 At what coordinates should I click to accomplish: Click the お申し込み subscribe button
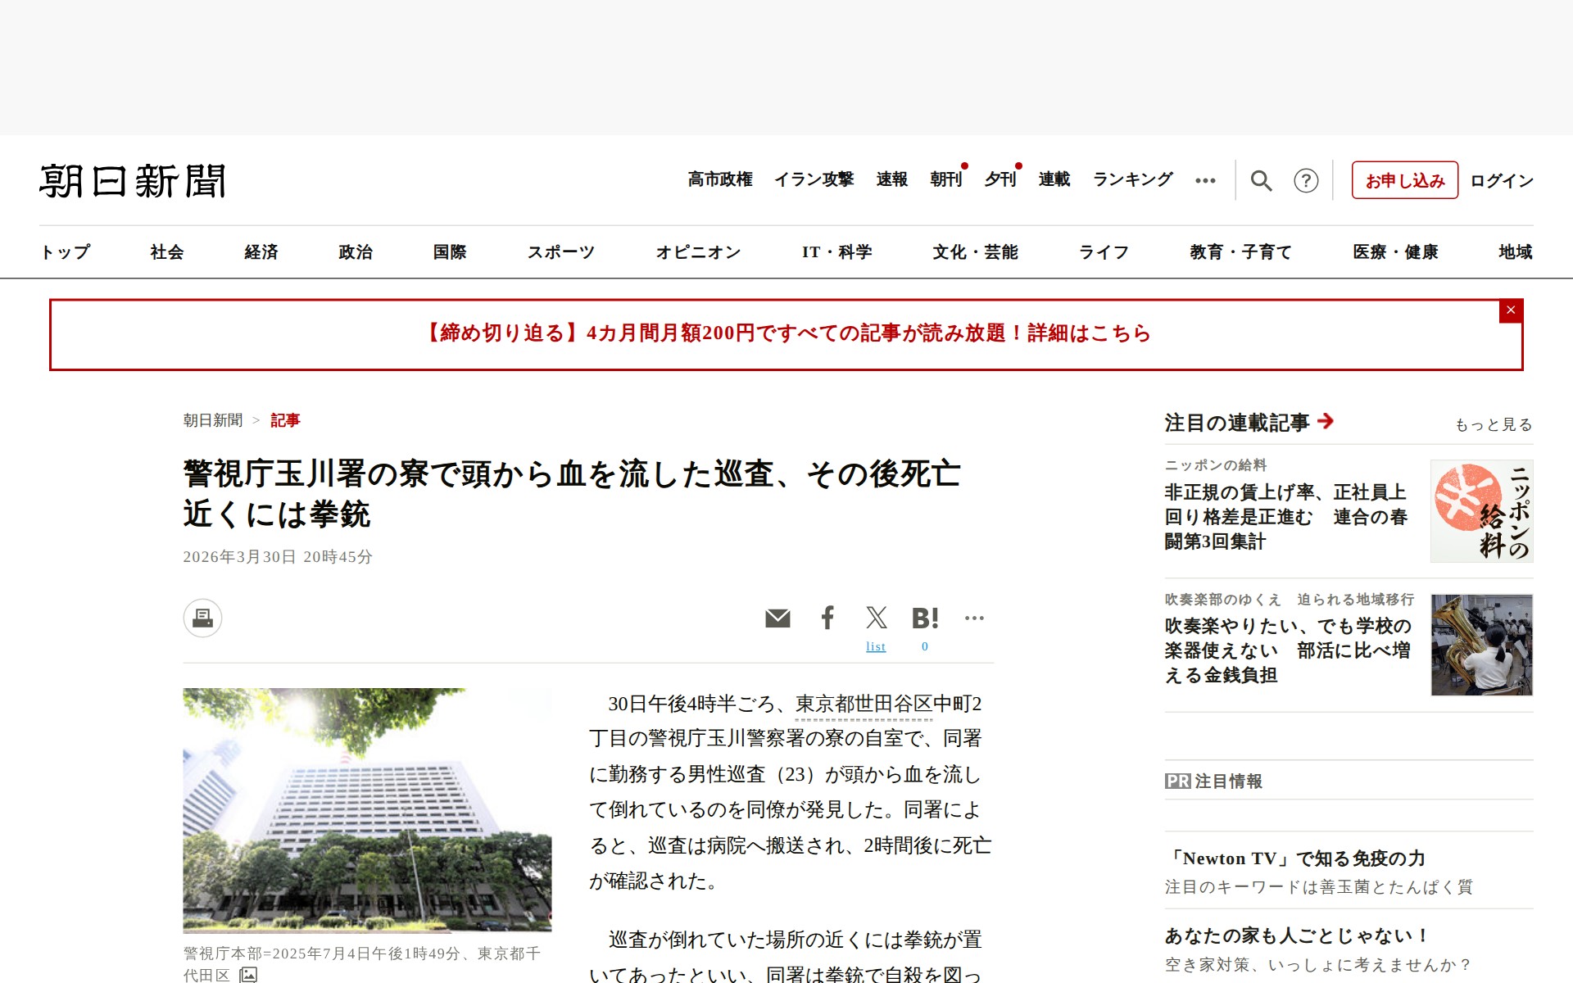coord(1404,180)
